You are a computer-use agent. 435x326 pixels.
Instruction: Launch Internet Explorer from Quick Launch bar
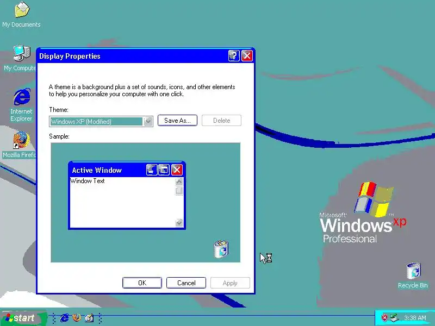(64, 318)
